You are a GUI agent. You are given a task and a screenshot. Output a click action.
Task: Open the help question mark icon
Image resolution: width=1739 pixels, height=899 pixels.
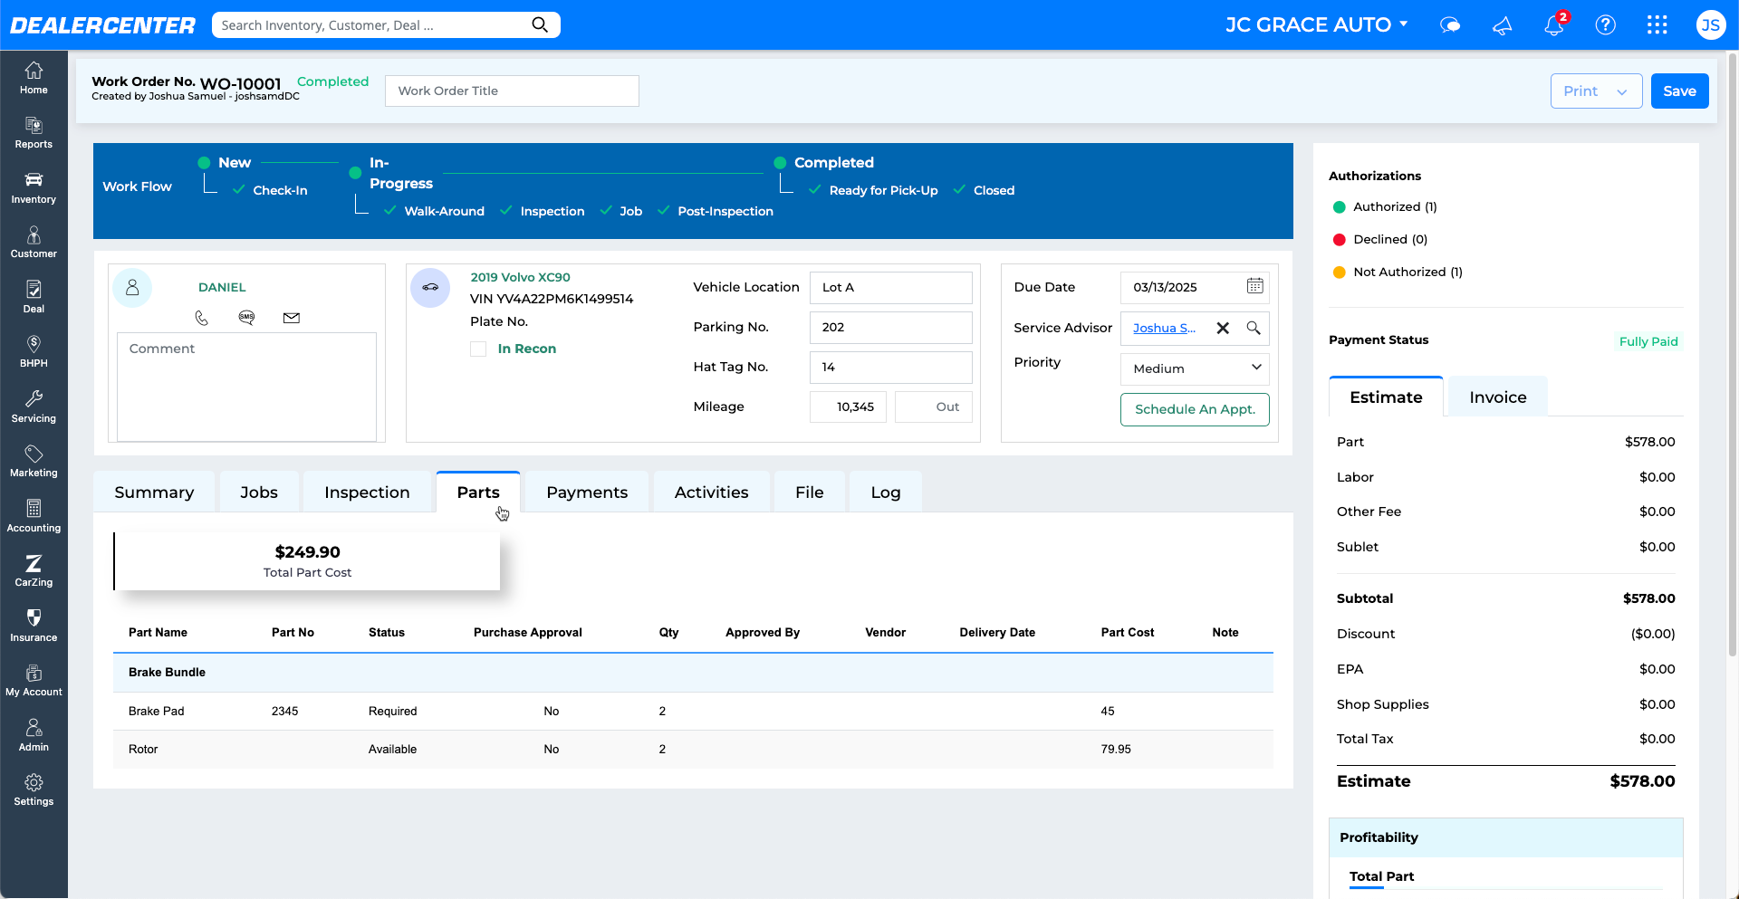pos(1605,24)
